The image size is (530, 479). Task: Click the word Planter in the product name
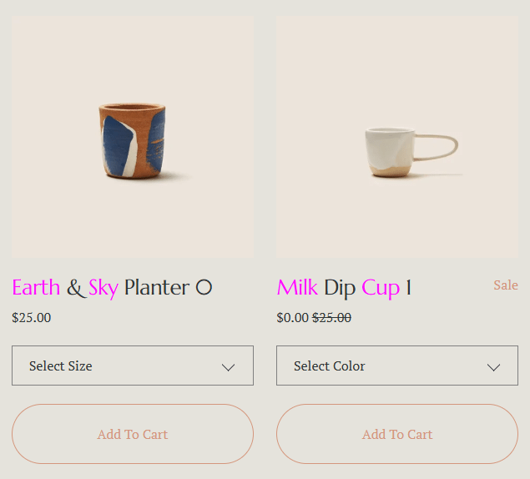(x=157, y=287)
